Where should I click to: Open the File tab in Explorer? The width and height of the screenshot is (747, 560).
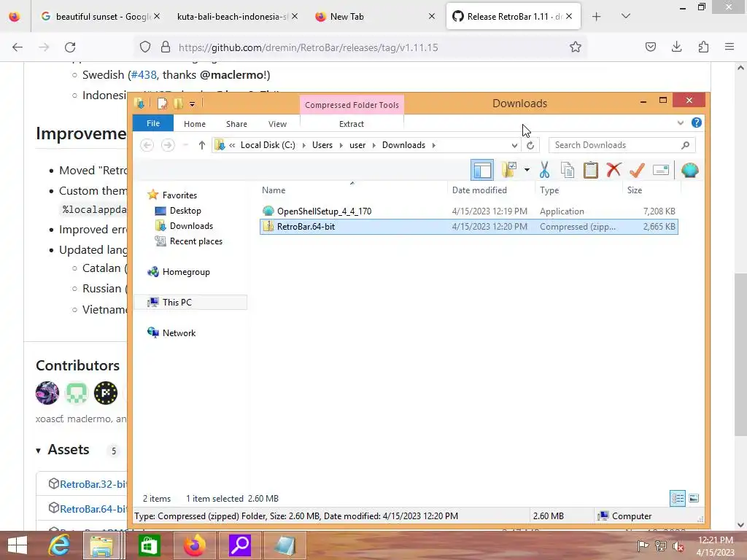coord(153,123)
